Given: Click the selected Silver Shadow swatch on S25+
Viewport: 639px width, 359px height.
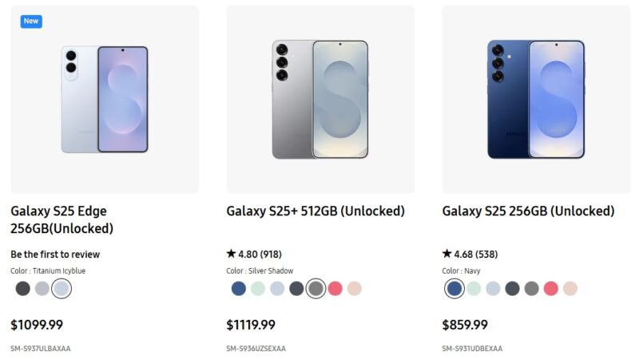Looking at the screenshot, I should click(x=316, y=289).
